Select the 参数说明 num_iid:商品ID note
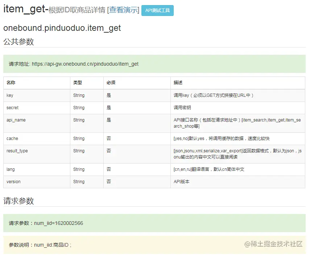 tap(40, 245)
